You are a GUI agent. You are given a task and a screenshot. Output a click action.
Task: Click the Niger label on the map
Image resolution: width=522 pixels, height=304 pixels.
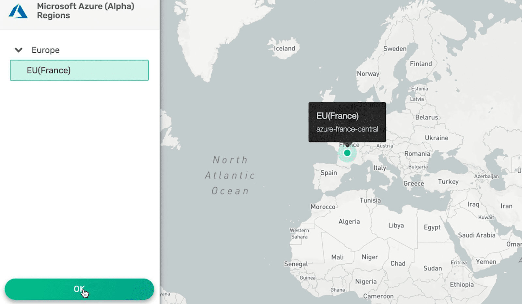pyautogui.click(x=370, y=257)
